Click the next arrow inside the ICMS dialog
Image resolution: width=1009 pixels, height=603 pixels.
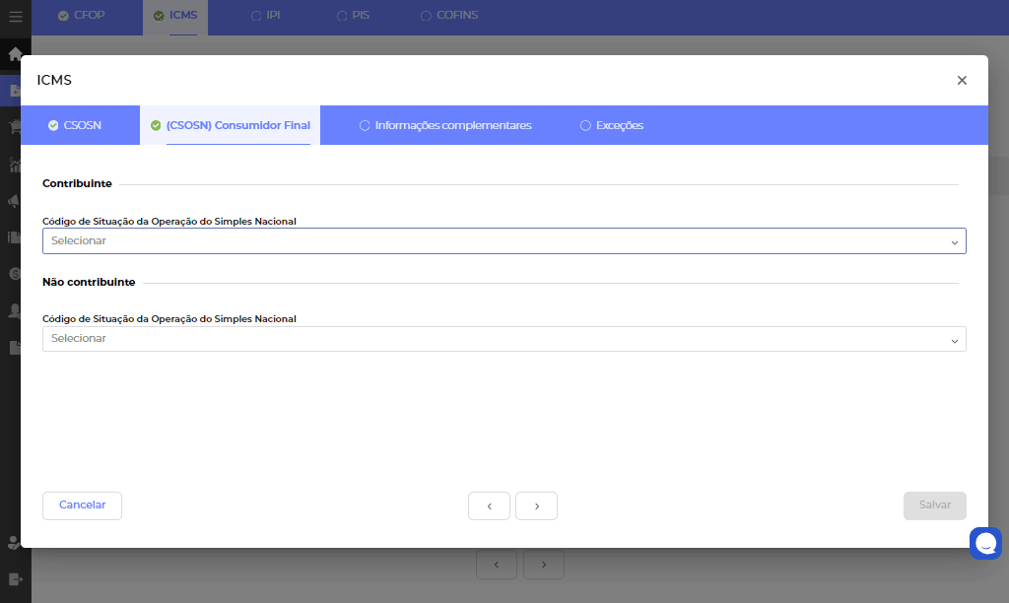536,505
